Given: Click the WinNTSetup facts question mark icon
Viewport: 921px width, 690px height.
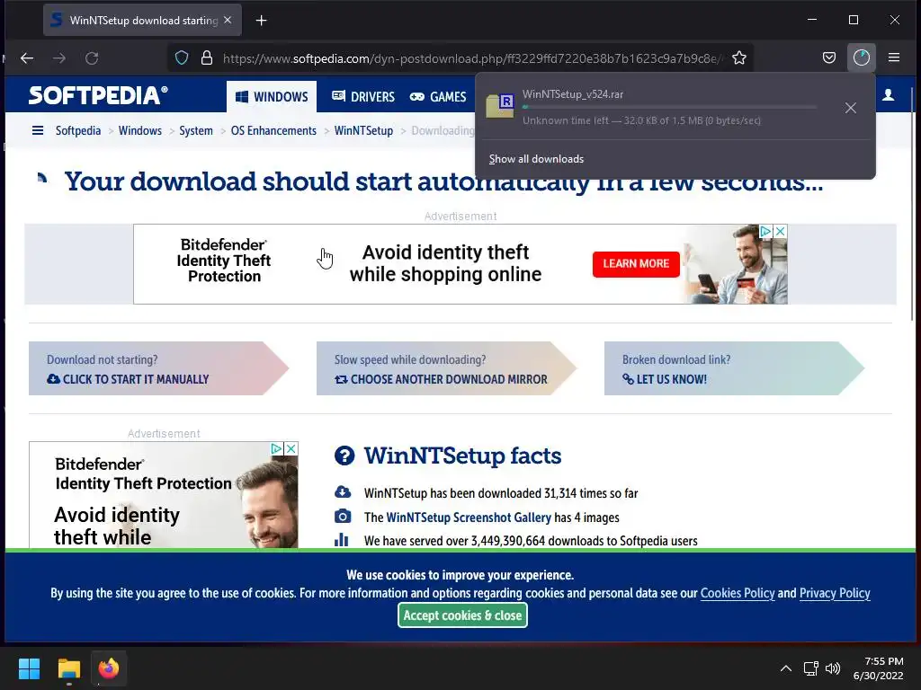Looking at the screenshot, I should click(x=344, y=456).
